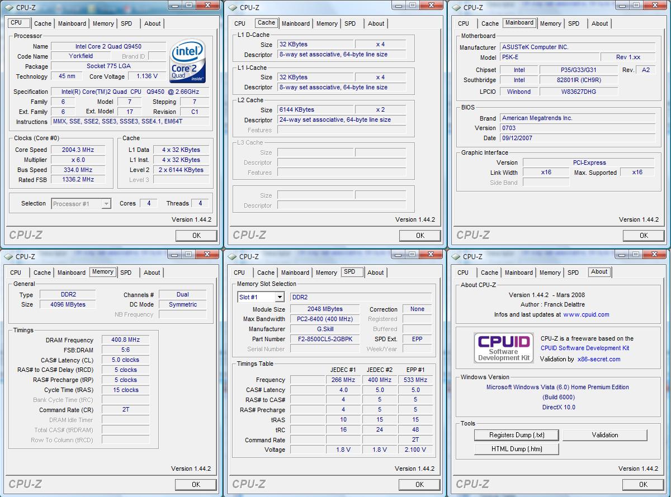Click the Instructions field listing MMX, SSE
The image size is (671, 497).
click(130, 121)
